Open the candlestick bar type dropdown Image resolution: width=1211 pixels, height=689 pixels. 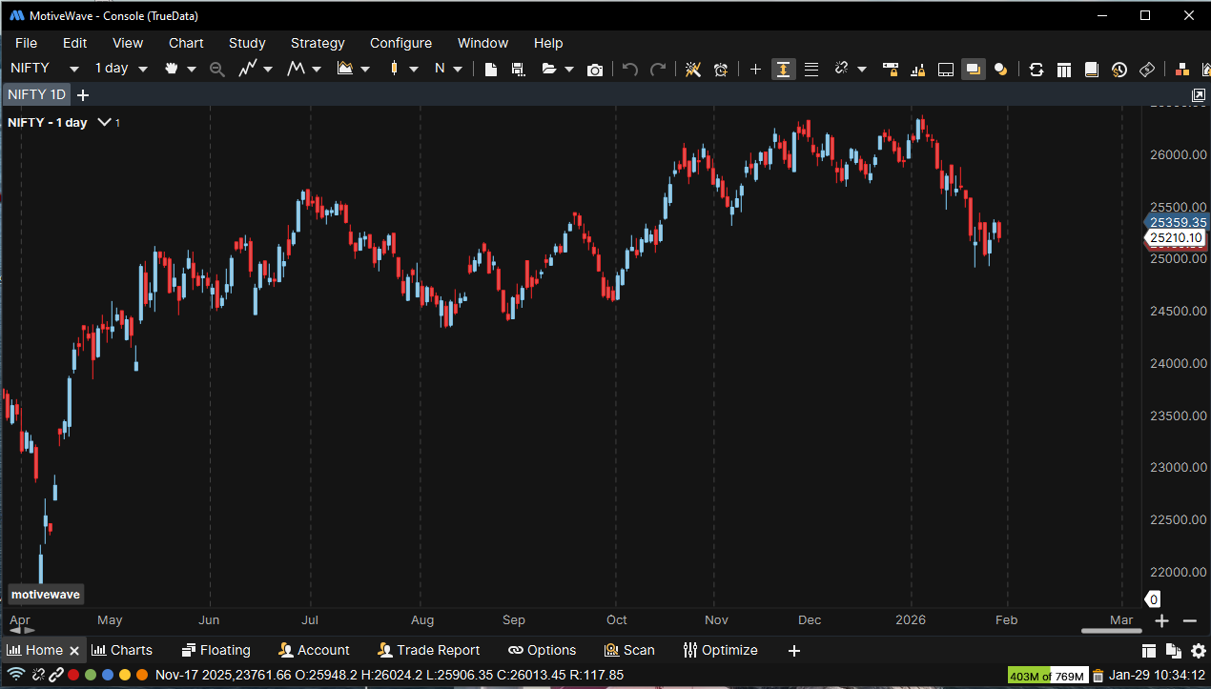402,70
